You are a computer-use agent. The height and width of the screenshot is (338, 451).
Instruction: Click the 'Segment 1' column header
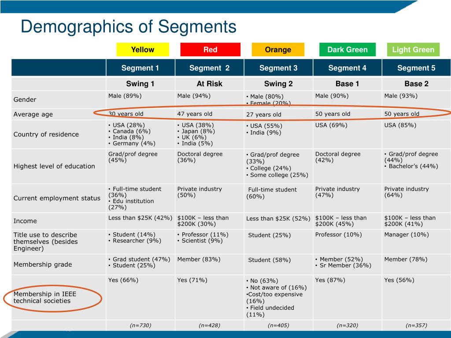[140, 68]
